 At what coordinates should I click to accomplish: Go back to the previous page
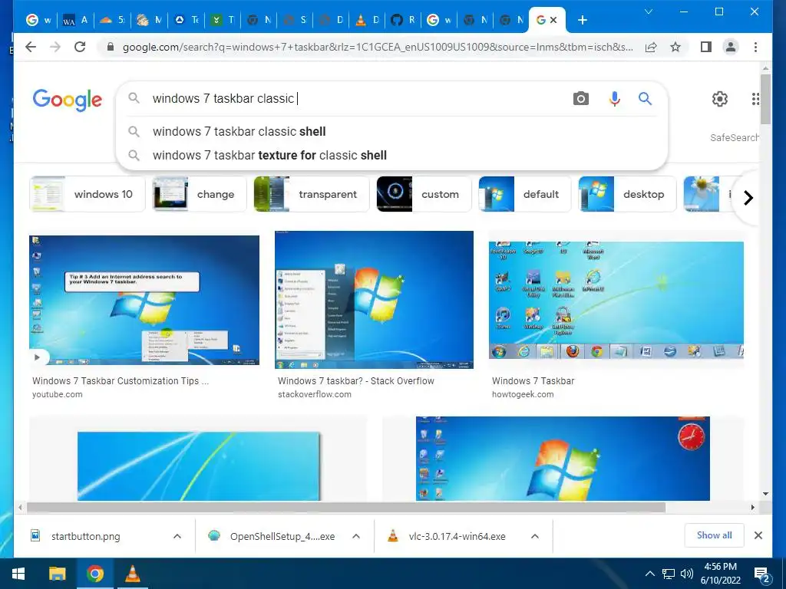31,47
